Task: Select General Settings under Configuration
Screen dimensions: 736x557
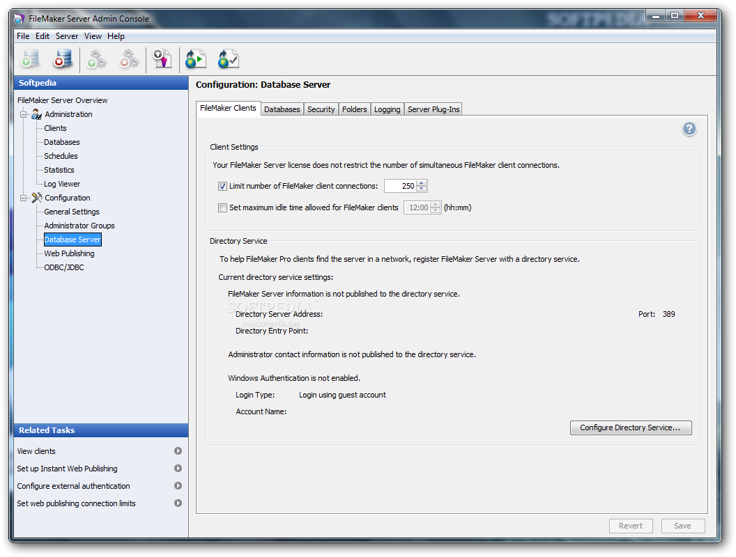Action: pos(72,212)
